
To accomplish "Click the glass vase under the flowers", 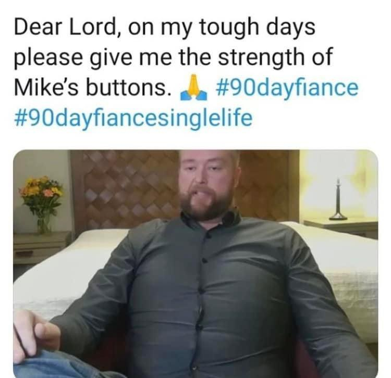I will click(x=43, y=224).
